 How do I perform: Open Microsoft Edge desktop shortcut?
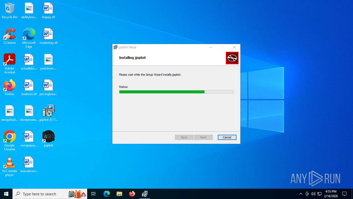(x=29, y=38)
